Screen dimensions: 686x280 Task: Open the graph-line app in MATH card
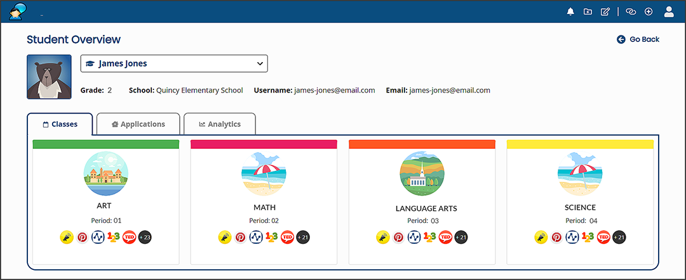(x=256, y=238)
